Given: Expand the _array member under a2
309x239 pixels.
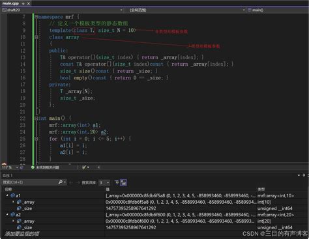Looking at the screenshot, I should [x=13, y=221].
